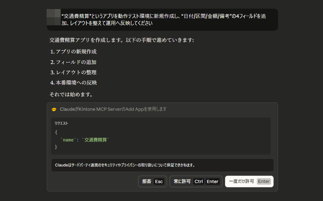Screen dimensions: 323x201
Task: Click the Add App tool request header text
Action: click(113, 109)
